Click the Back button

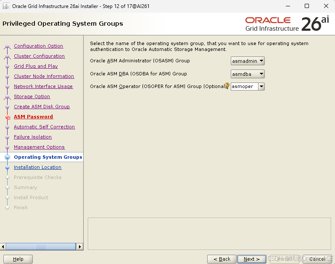222,259
